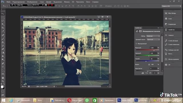Open the Редактирование menu
The height and width of the screenshot is (103, 183).
click(x=19, y=2)
